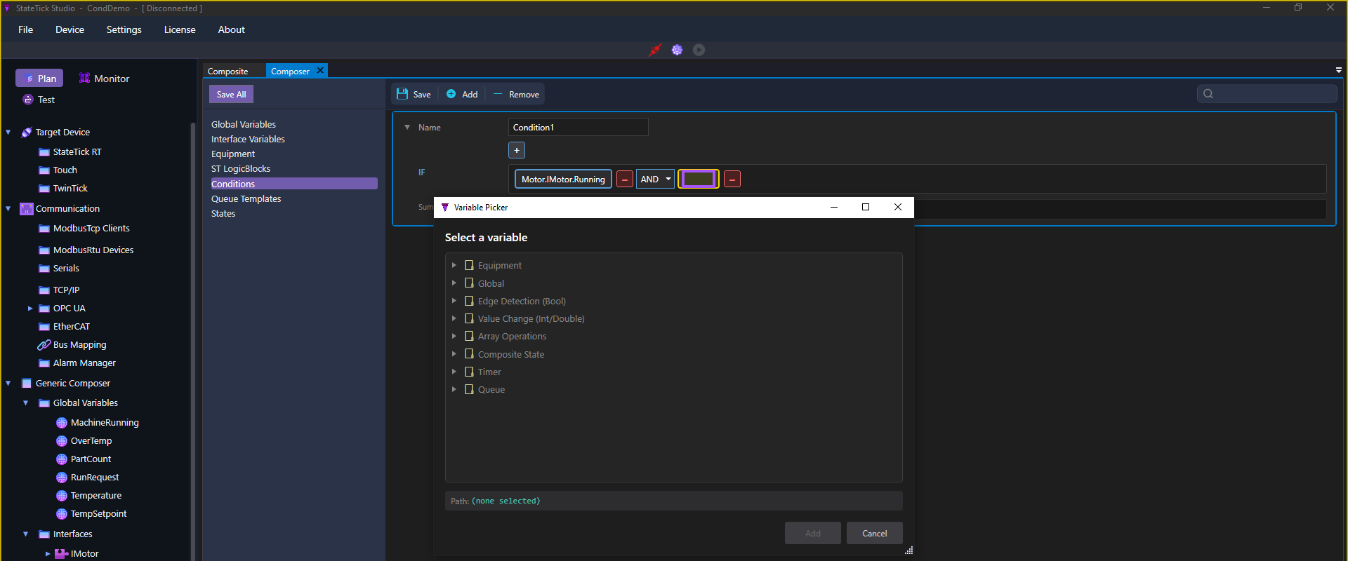
Task: Click the Save floppy disk icon
Action: coord(402,94)
